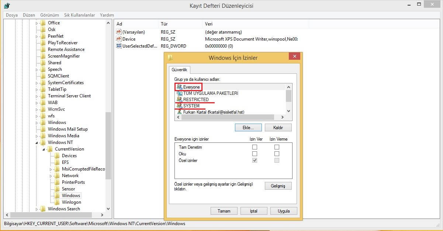Viewport: 443px width, 231px height.
Task: Cancel with the İptal button
Action: tap(254, 211)
